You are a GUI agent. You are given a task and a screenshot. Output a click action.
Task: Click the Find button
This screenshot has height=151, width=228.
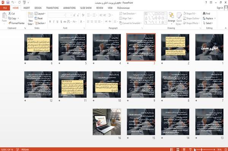tap(206, 14)
